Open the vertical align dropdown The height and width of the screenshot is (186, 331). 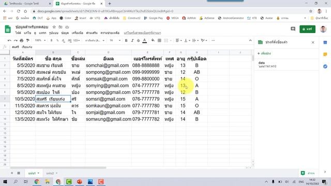(x=187, y=40)
